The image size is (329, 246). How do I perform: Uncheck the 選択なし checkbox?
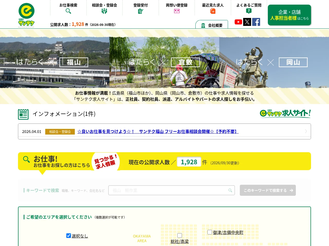tap(69, 235)
